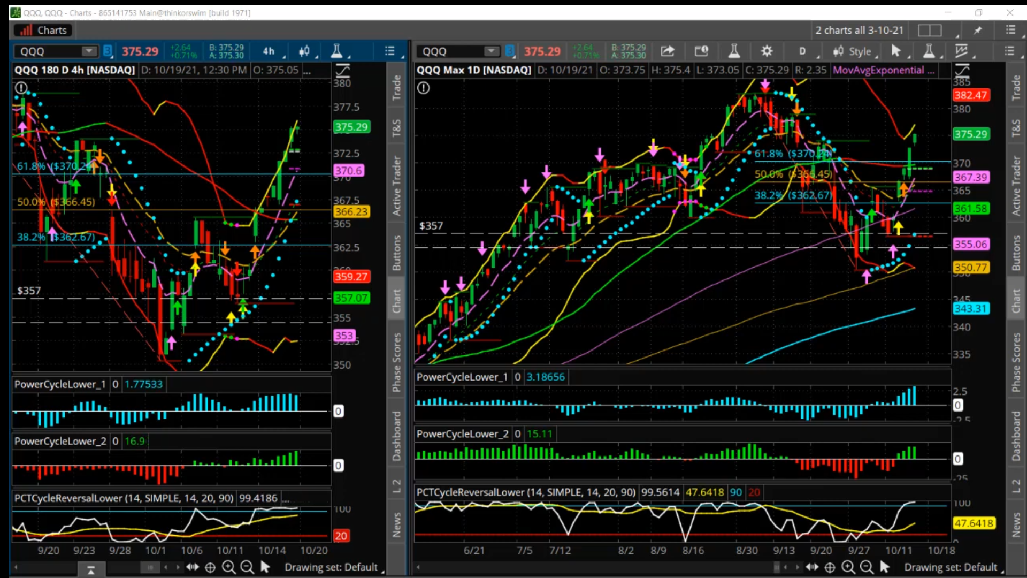Screen dimensions: 1027x578
Task: Open the '2 charts all 3-10-21' layout selector
Action: coord(860,31)
